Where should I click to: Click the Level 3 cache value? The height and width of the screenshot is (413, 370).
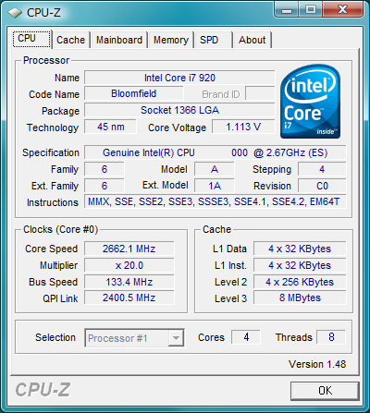coord(300,298)
